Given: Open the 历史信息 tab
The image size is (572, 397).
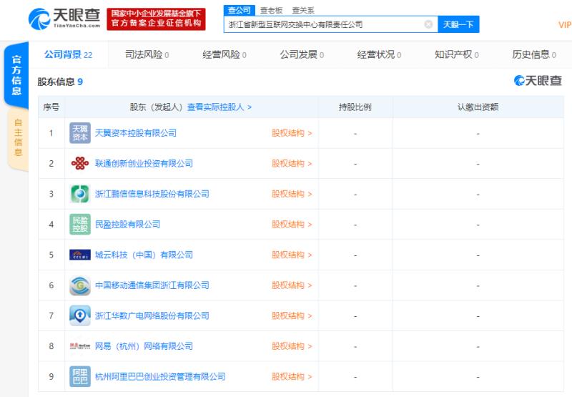Looking at the screenshot, I should (534, 55).
